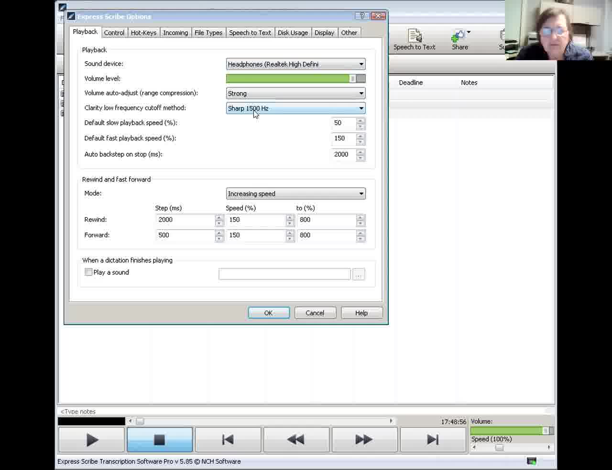612x470 pixels.
Task: Click the Notes column header
Action: pyautogui.click(x=469, y=82)
